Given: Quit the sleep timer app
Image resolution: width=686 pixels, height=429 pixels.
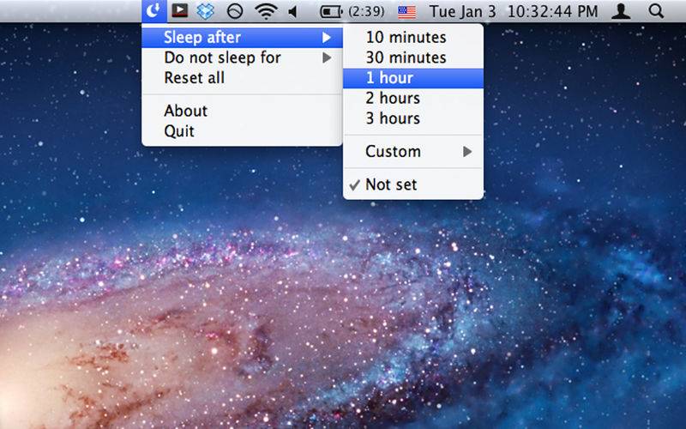Looking at the screenshot, I should [x=179, y=131].
